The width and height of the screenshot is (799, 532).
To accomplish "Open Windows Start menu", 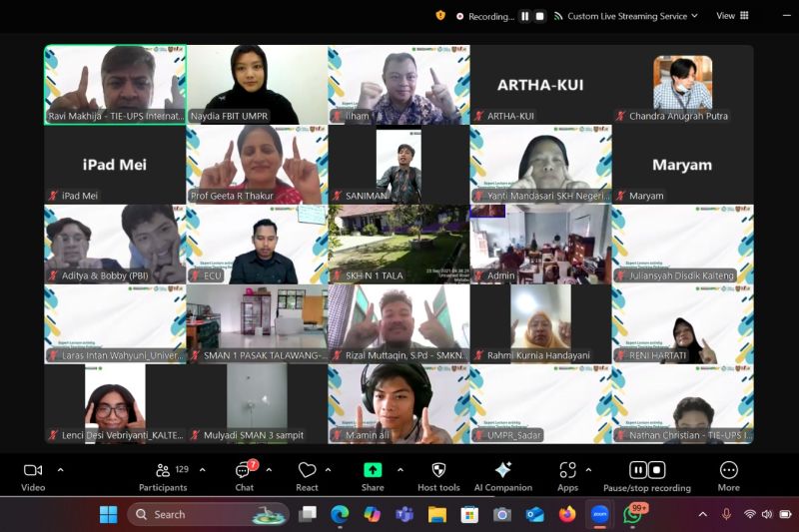I will click(x=108, y=515).
